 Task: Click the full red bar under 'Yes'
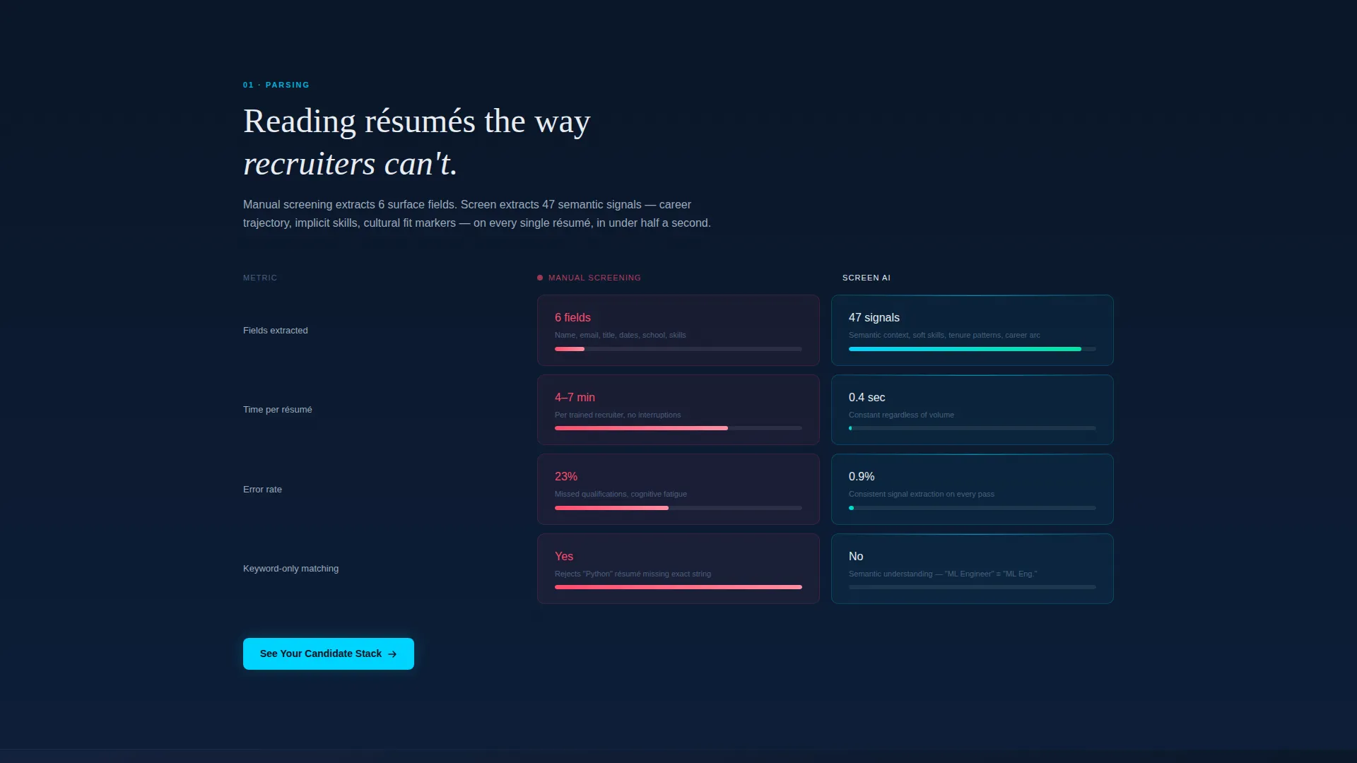678,587
